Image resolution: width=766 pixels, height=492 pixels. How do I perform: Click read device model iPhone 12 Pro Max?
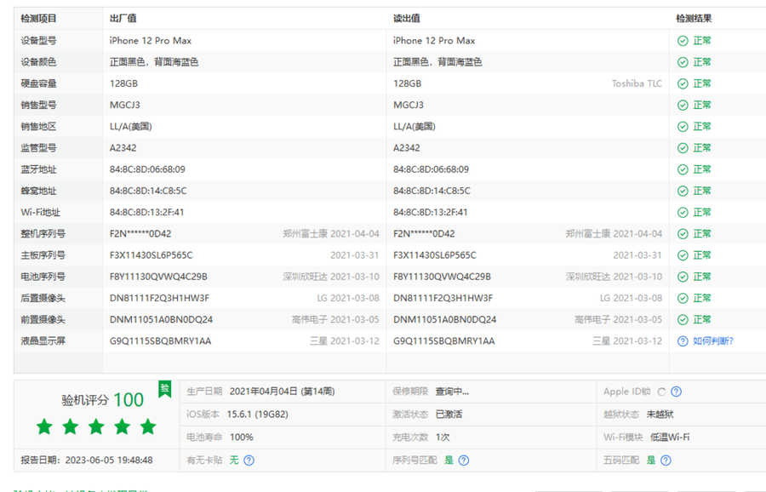point(434,41)
